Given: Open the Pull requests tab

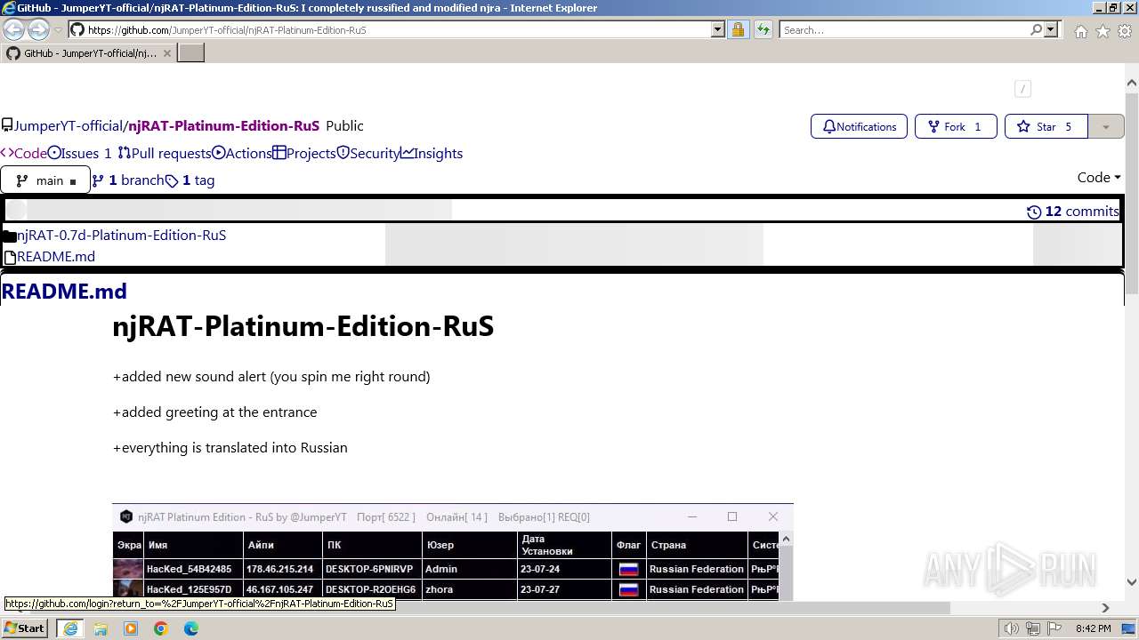Looking at the screenshot, I should pos(165,153).
